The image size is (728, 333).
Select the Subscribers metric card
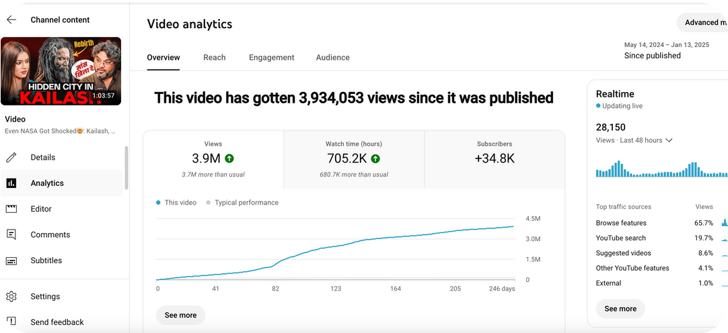(x=494, y=160)
